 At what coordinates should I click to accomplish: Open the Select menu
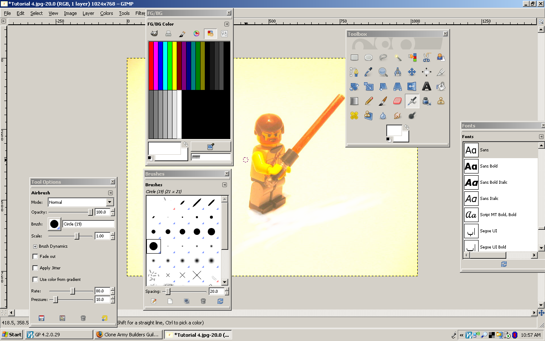coord(36,13)
